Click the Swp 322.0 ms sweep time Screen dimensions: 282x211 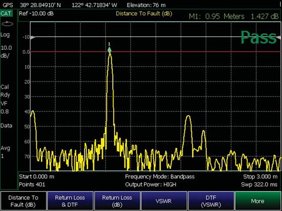tap(259, 185)
